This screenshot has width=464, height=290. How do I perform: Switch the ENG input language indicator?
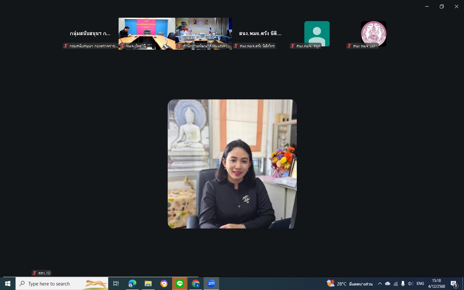[420, 284]
